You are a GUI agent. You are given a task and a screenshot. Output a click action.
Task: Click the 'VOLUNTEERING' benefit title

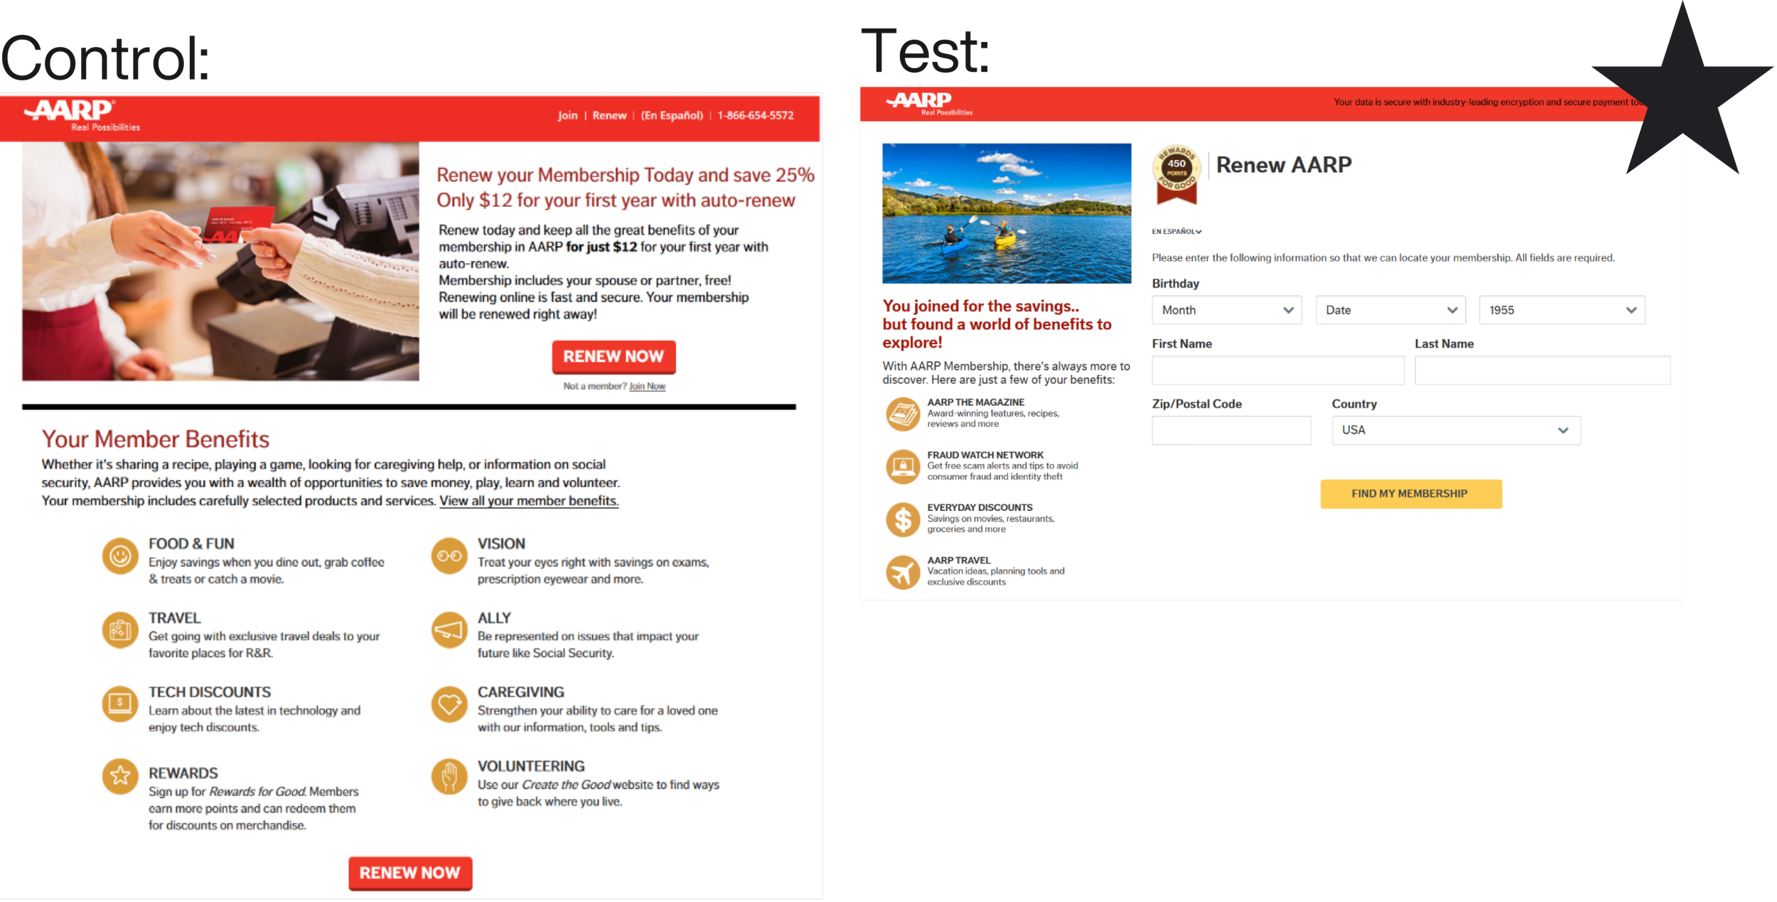click(531, 766)
